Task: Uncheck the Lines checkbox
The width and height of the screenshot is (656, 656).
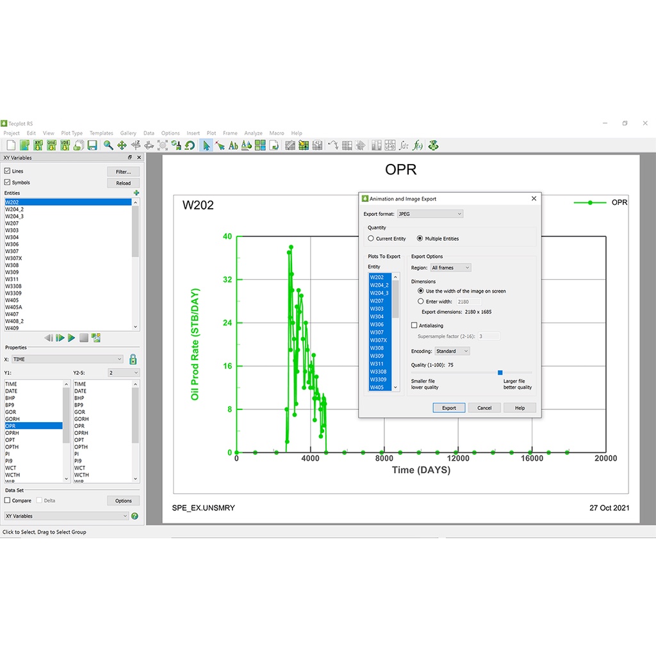Action: pos(7,170)
